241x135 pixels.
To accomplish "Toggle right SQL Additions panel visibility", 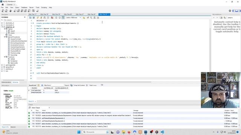I will pos(239,11).
